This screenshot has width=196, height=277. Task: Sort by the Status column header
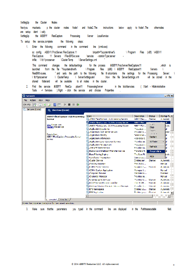[153, 116]
